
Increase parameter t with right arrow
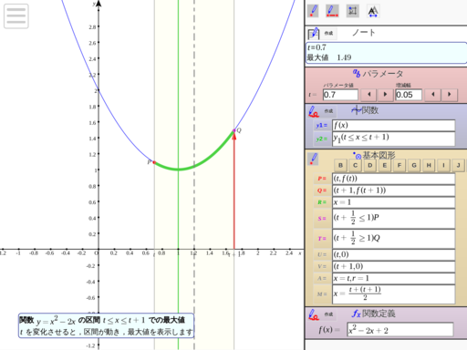pos(385,95)
